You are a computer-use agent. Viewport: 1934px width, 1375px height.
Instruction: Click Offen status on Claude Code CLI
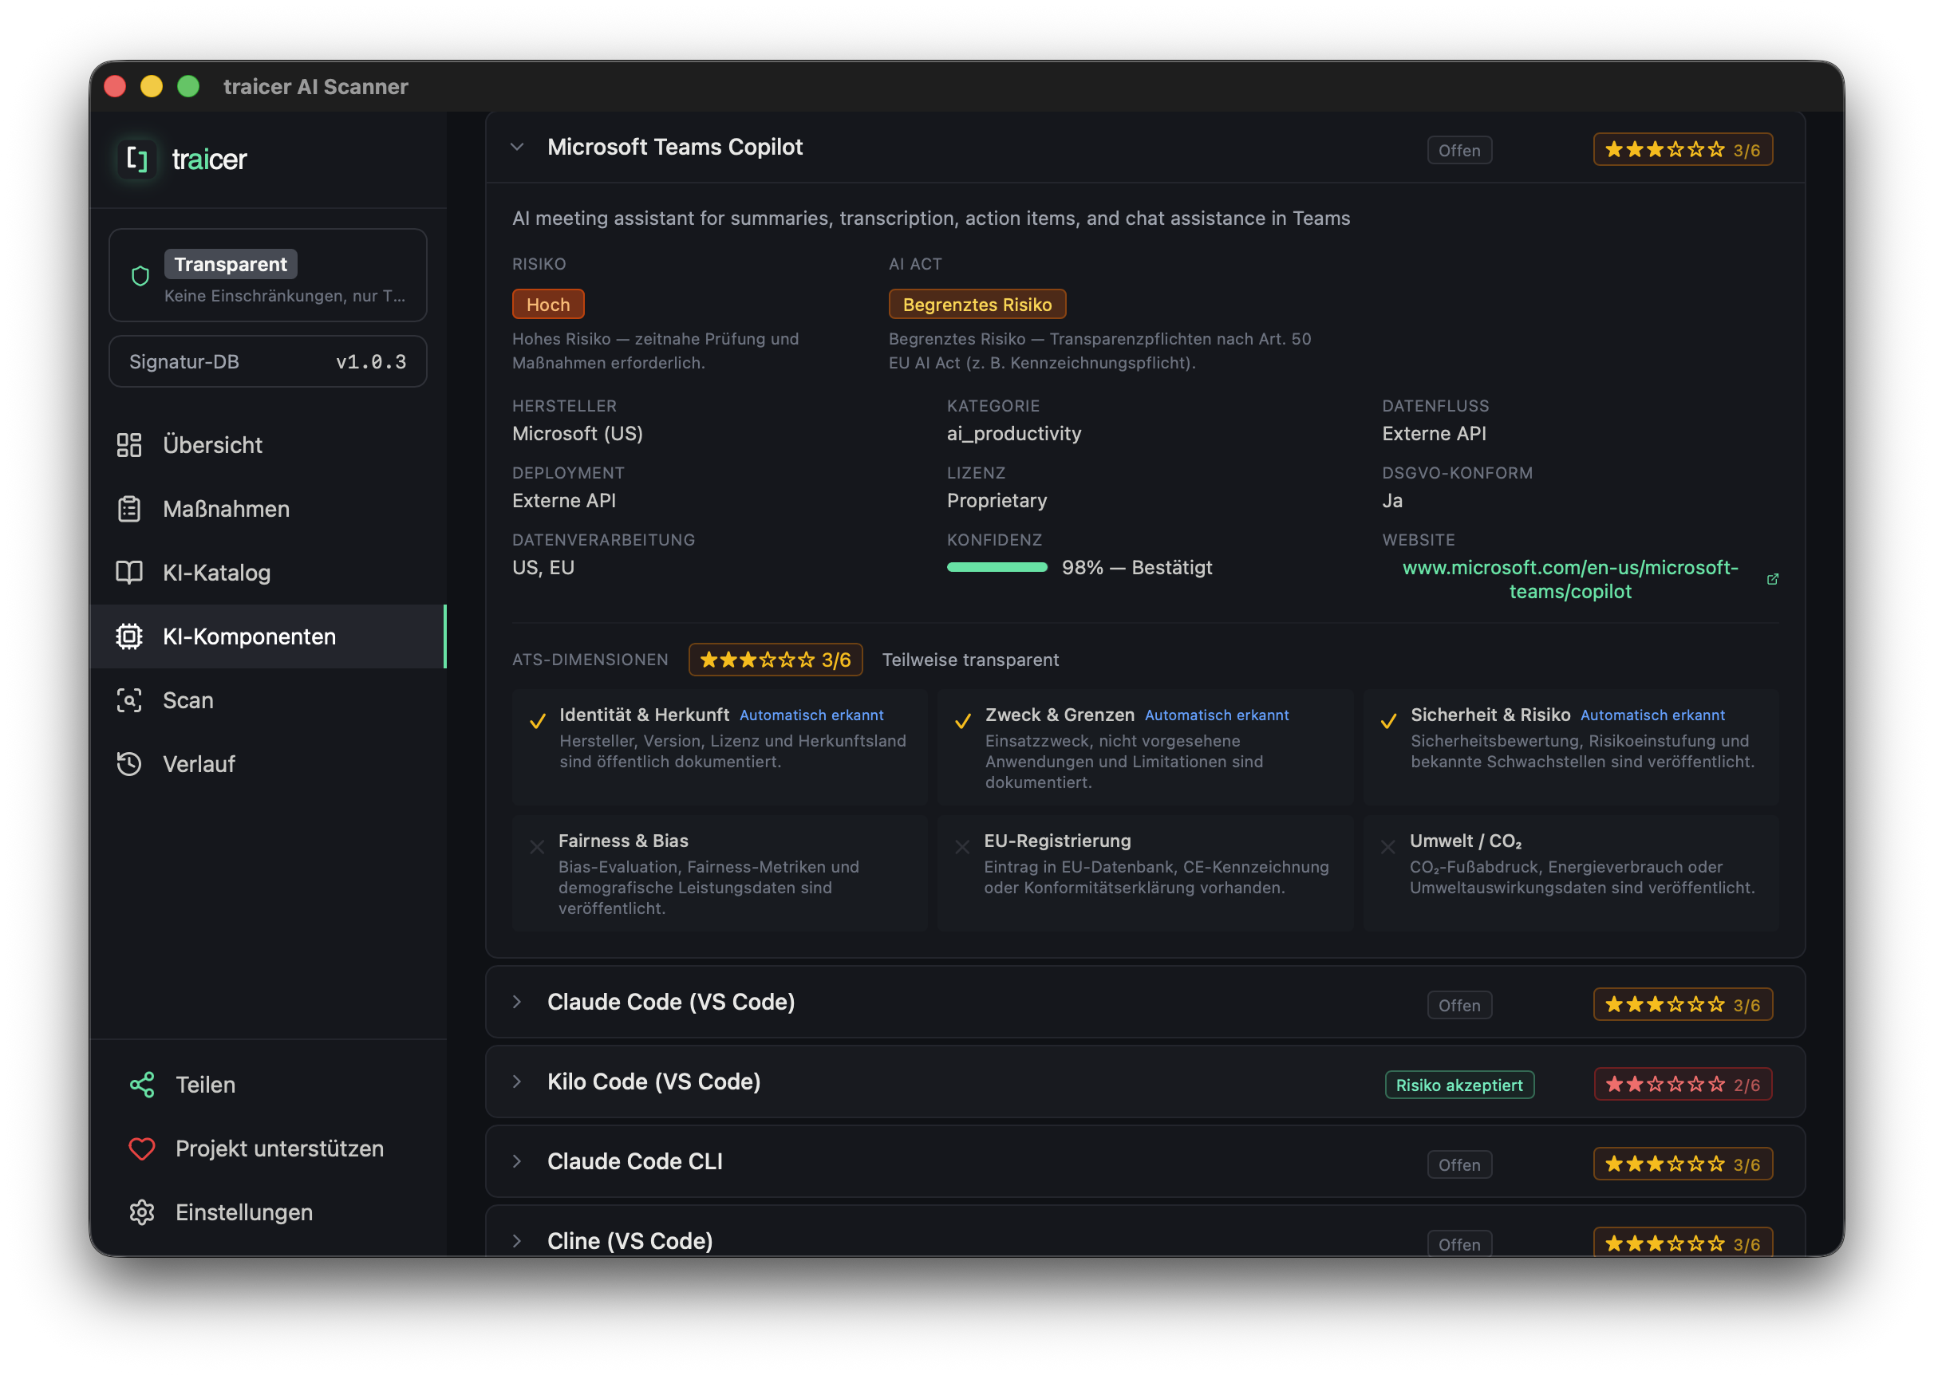point(1459,1164)
